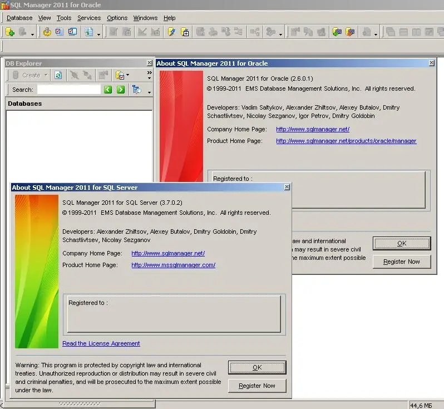Click the tree search icon in DB Explorer
The width and height of the screenshot is (444, 409).
tap(136, 90)
